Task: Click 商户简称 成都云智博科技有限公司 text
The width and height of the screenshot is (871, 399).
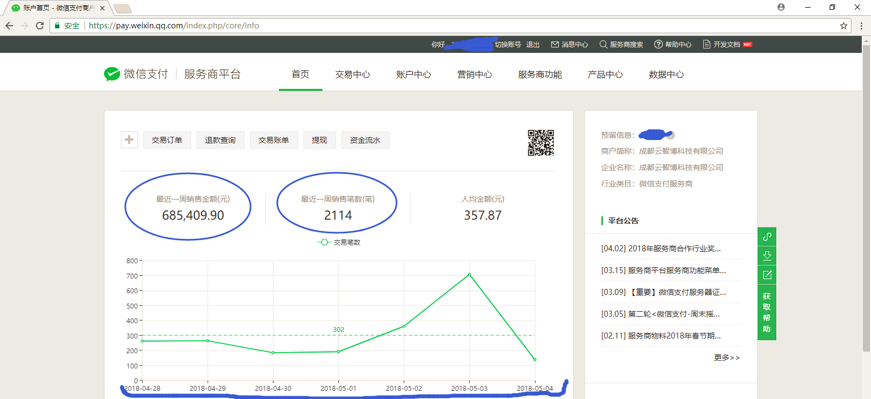Action: point(662,151)
